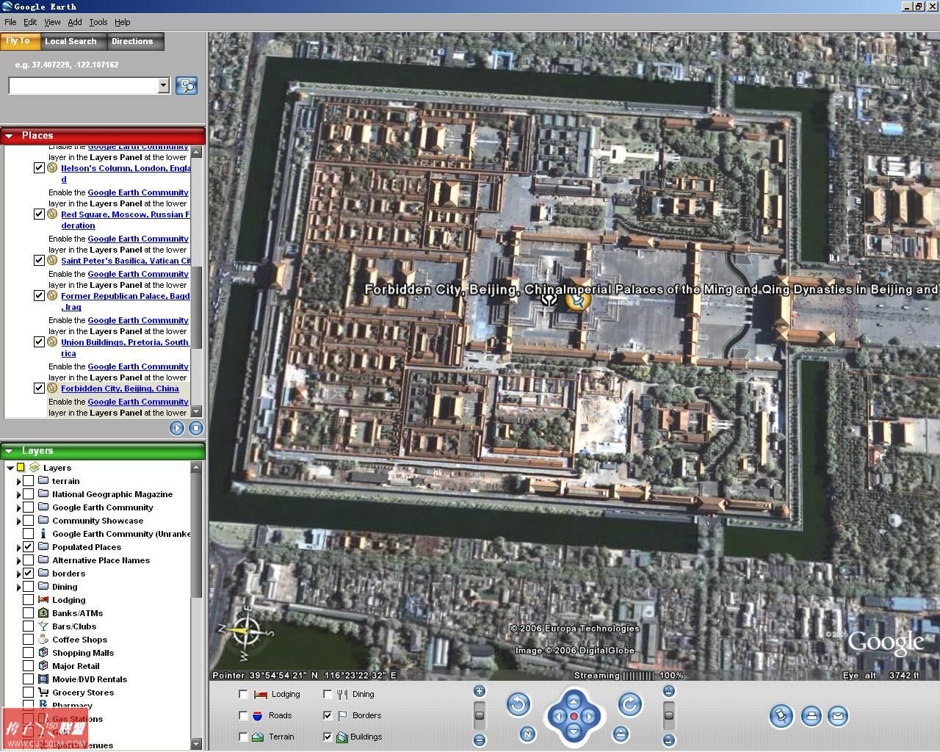
Task: Tilt up with the top tilt button
Action: pyautogui.click(x=668, y=691)
